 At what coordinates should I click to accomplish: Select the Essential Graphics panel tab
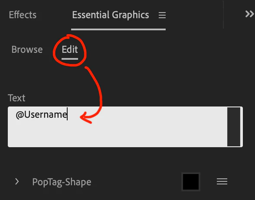(111, 15)
